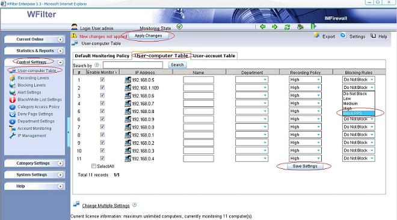Click the green back arrow icon
Screen dimensions: 397x220
coord(263,26)
